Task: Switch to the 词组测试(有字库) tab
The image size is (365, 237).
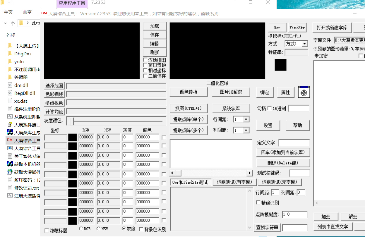Action: [234, 182]
